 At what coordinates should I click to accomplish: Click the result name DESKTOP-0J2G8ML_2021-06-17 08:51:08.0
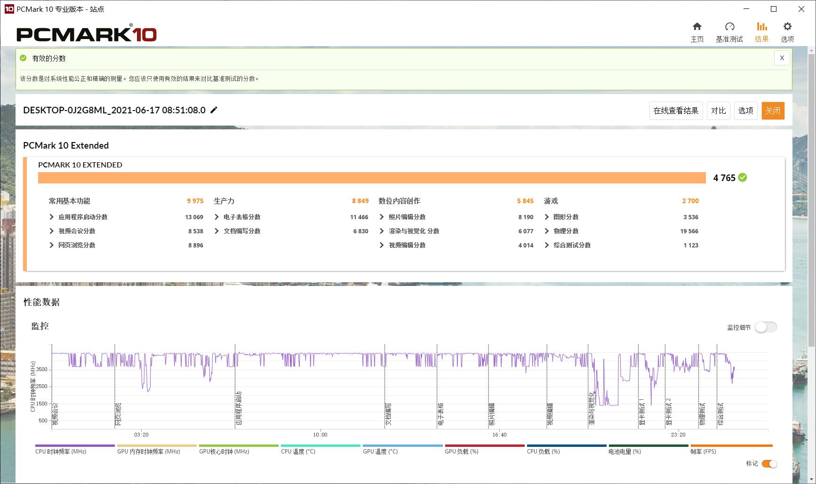tap(114, 110)
